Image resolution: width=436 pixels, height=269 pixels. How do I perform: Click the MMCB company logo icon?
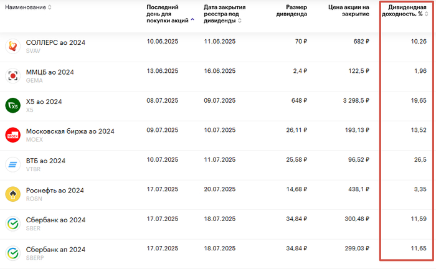12,76
